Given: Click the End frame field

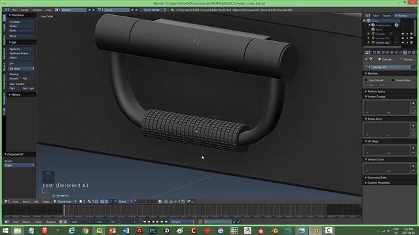Looking at the screenshot, I should click(106, 222).
